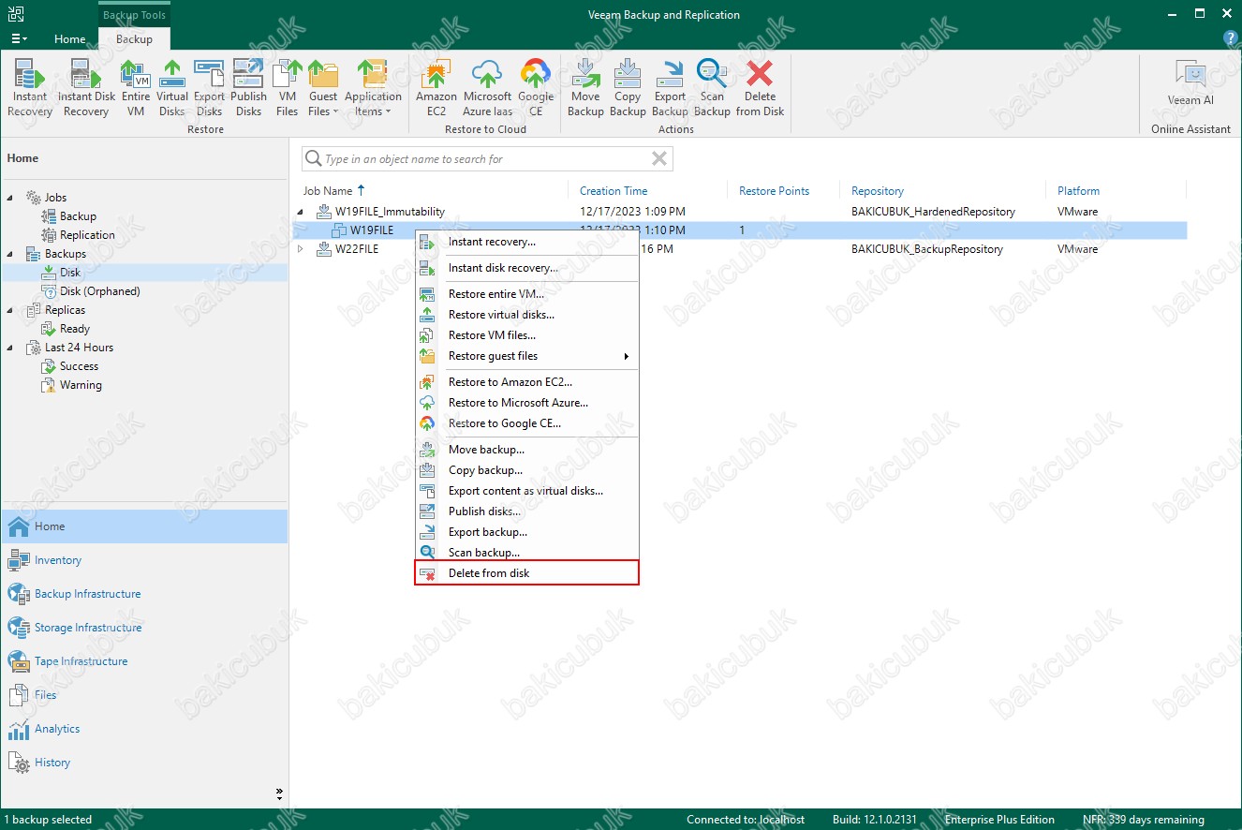Choose Export content as virtual disks
This screenshot has height=830, width=1242.
[526, 491]
